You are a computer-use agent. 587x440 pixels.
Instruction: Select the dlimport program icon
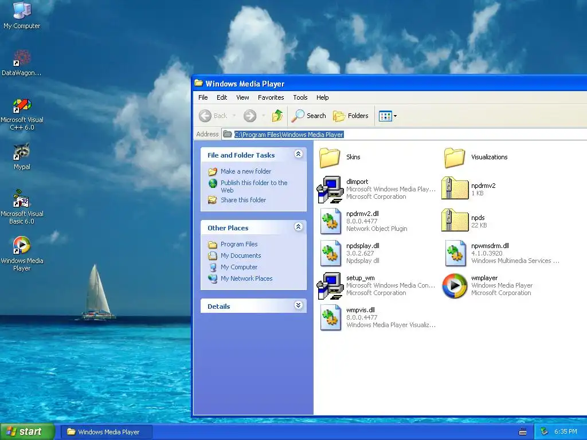click(330, 189)
